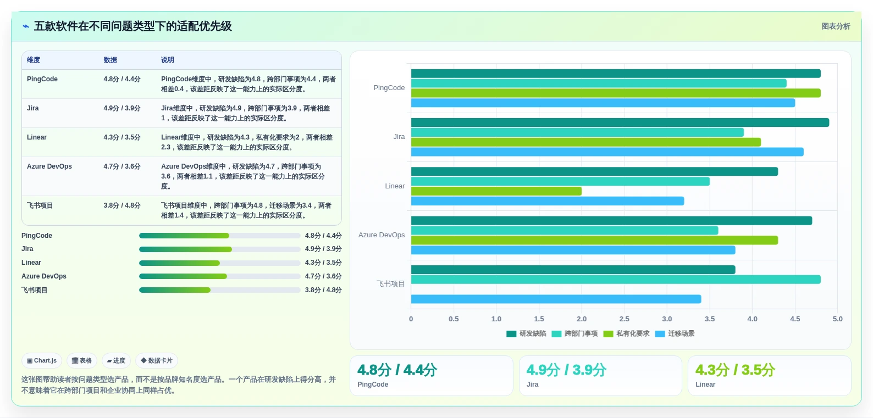Click the 飞书项目 description text in table

[x=246, y=210]
